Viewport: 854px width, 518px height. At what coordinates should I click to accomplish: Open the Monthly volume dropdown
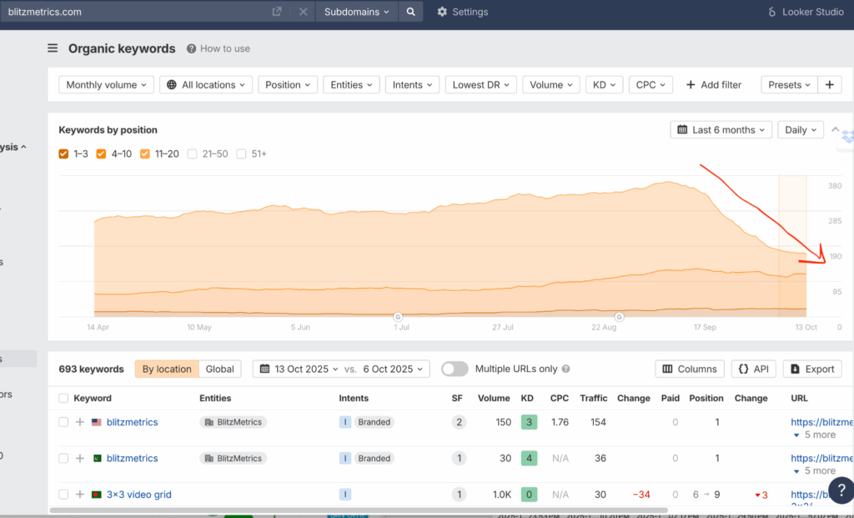(x=107, y=85)
